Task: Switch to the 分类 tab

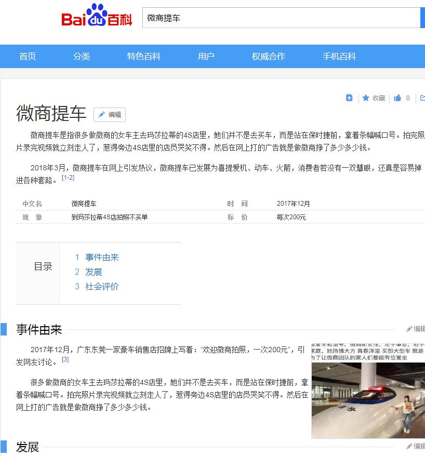Action: (x=81, y=56)
